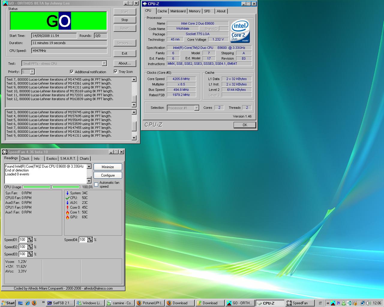
Task: Toggle Additional notification checkbox
Action: pyautogui.click(x=72, y=72)
